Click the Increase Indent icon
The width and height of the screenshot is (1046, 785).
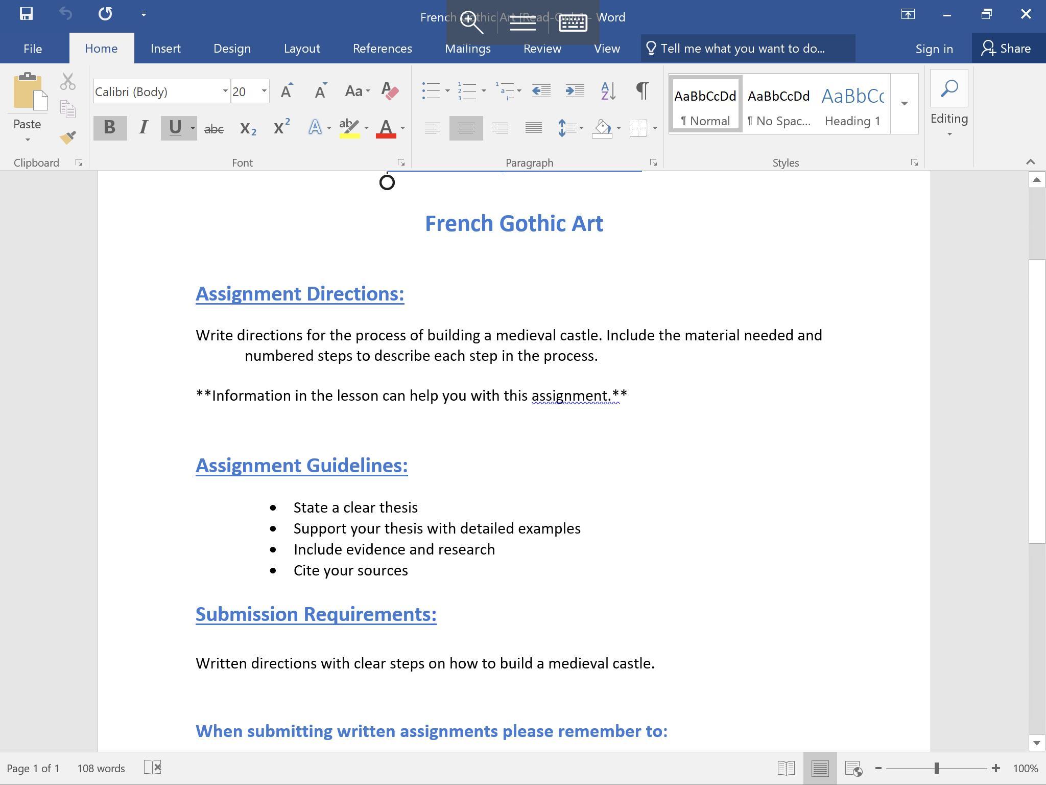pos(575,91)
